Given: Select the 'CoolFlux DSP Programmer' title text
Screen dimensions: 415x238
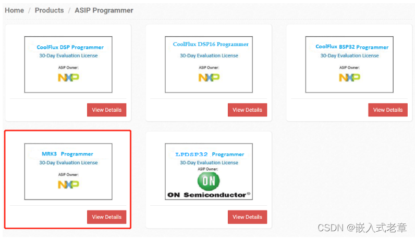Looking at the screenshot, I should coord(70,47).
